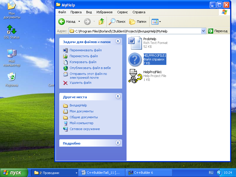Image resolution: width=236 pixels, height=177 pixels.
Task: Open the Избранное menu
Action: click(x=104, y=12)
